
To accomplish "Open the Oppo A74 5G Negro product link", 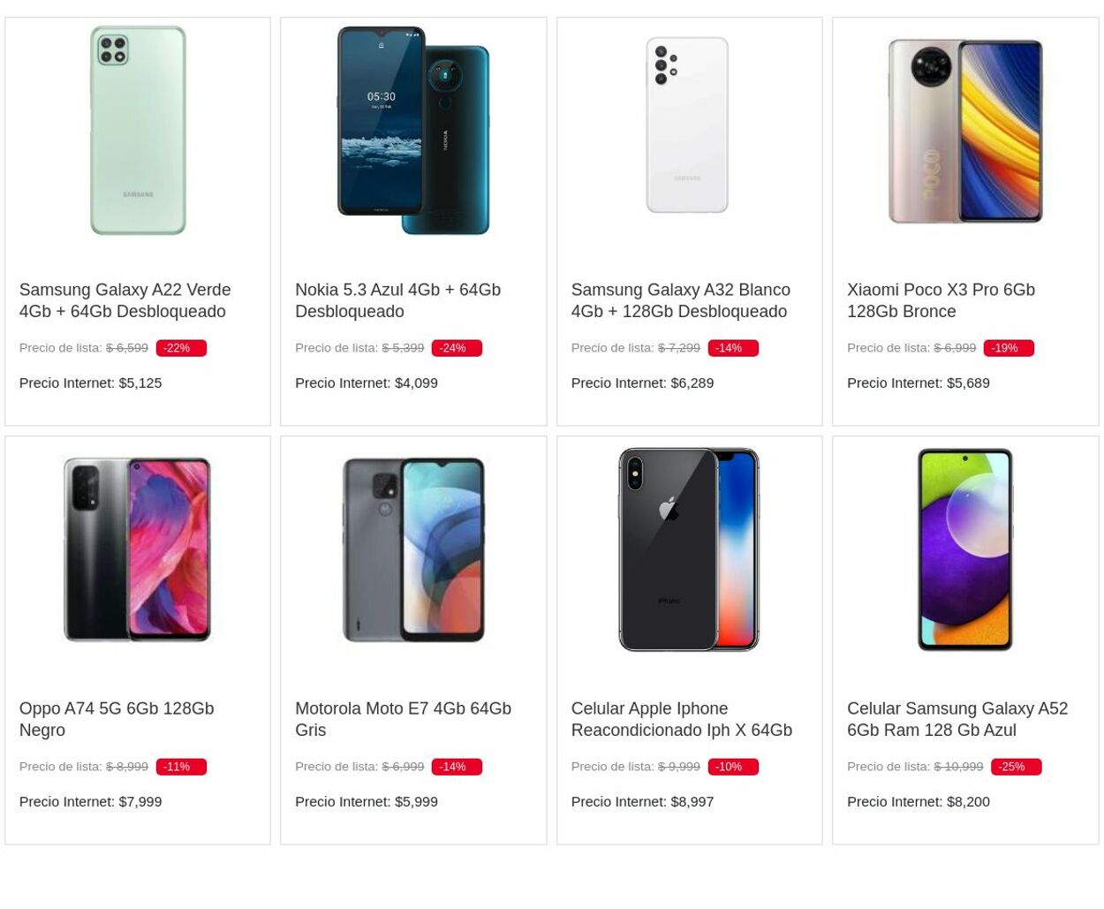I will [116, 718].
